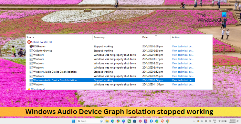241x124 pixels.
Task: Open Microsoft Store from the taskbar
Action: click(x=135, y=121)
